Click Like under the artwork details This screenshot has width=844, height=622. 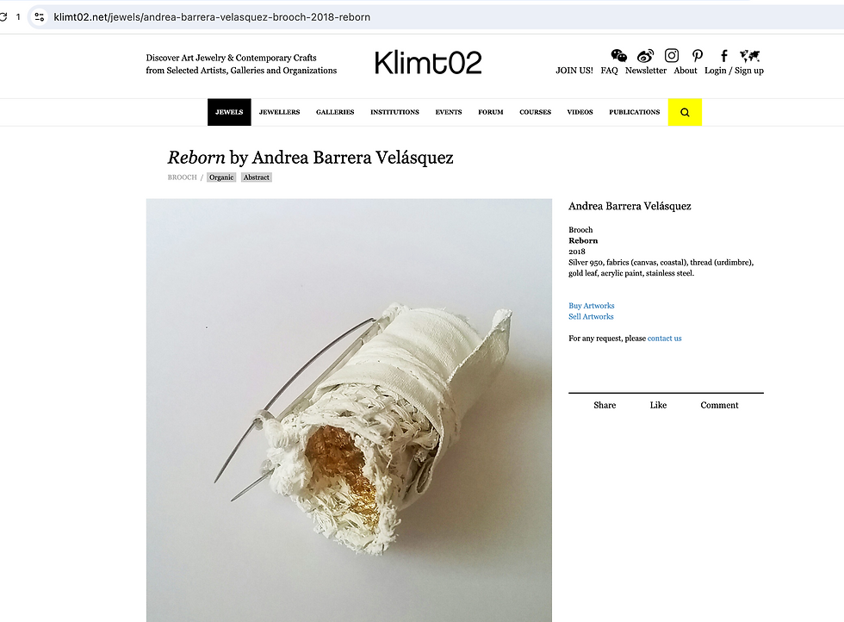[658, 405]
